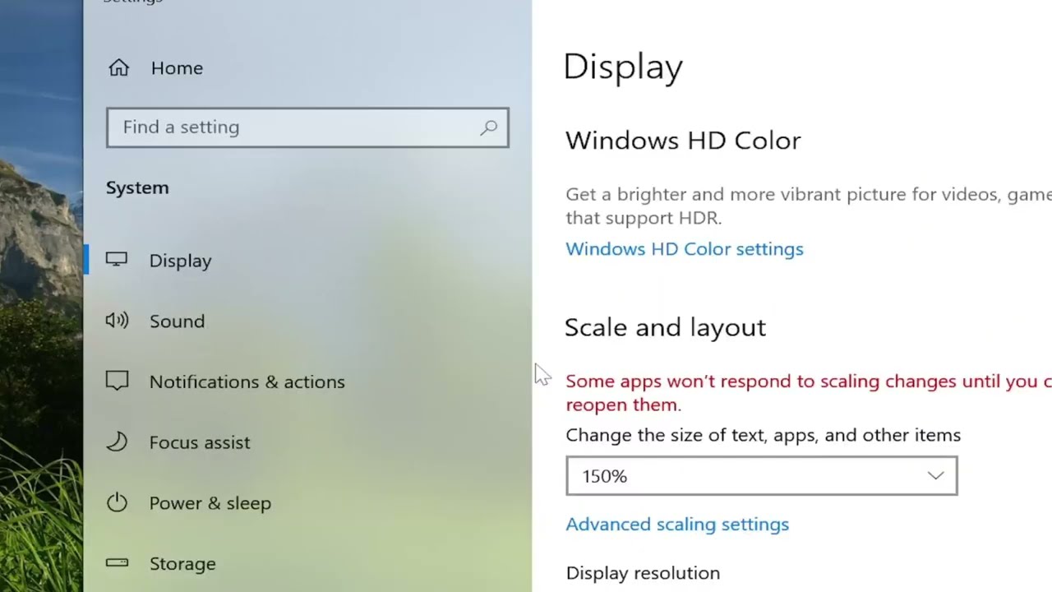
Task: Click the Display page title
Action: click(623, 67)
